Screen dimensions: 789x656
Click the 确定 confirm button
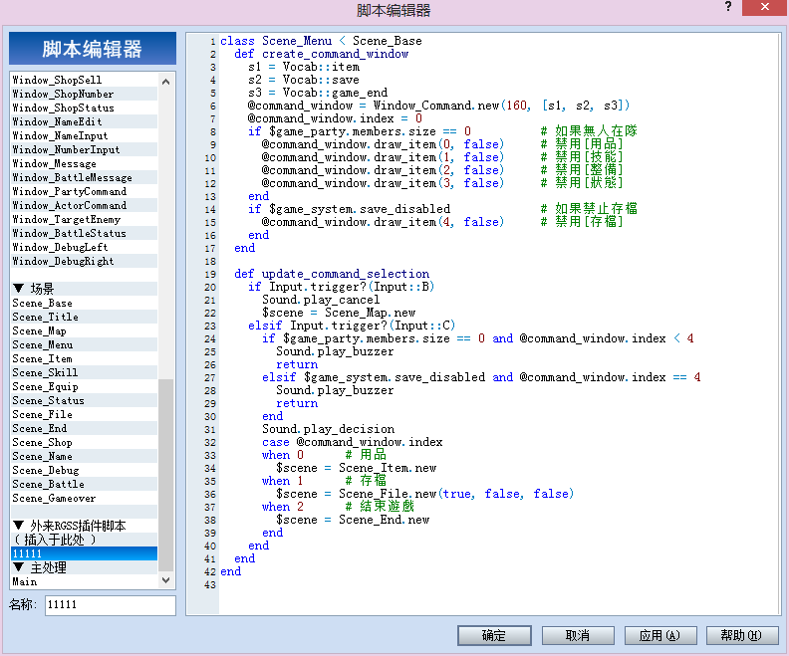tap(494, 635)
